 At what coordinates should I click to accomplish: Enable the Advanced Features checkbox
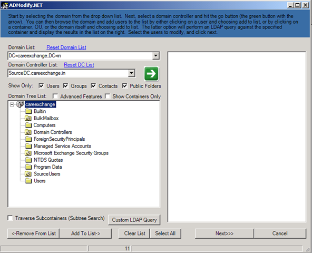(x=55, y=96)
